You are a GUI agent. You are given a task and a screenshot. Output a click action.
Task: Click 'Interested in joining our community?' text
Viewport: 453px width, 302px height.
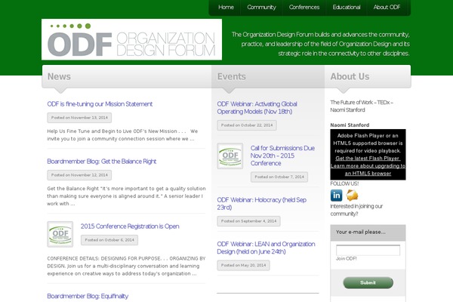[356, 210]
